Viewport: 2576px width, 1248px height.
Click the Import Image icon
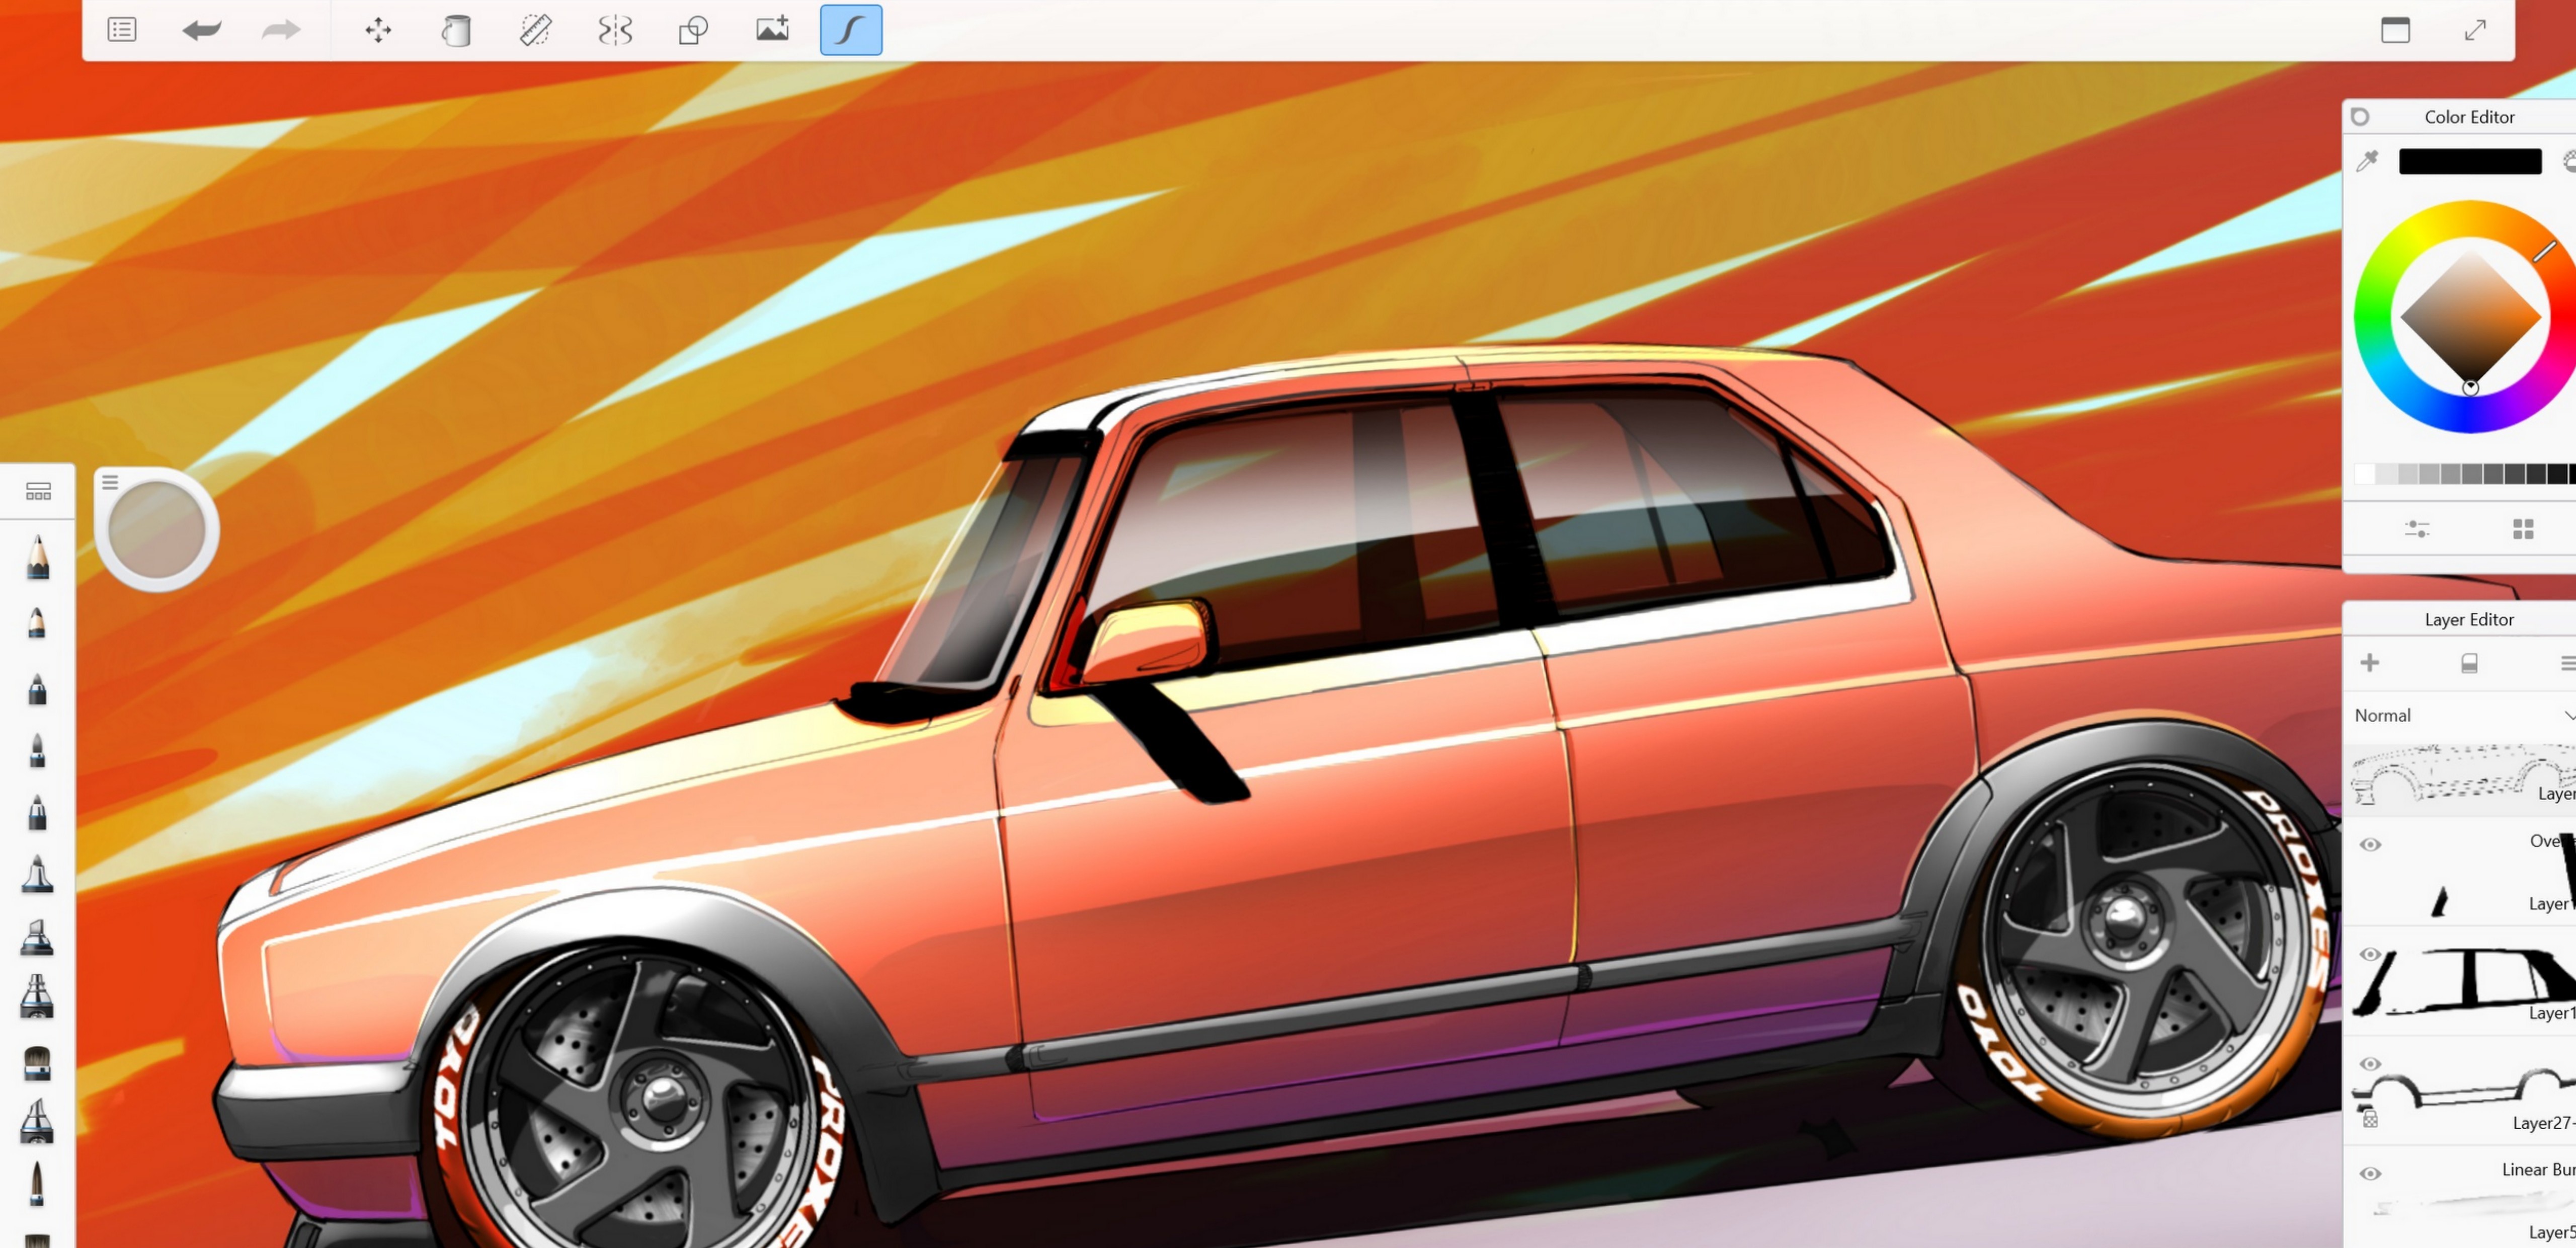(x=772, y=29)
